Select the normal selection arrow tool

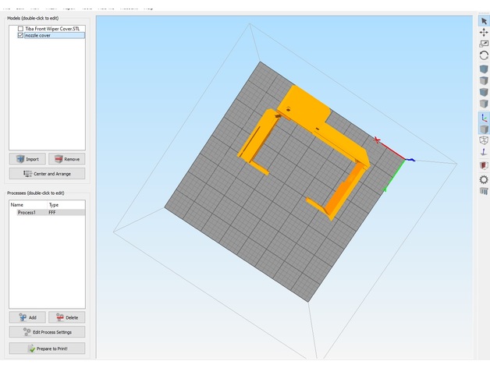[484, 21]
